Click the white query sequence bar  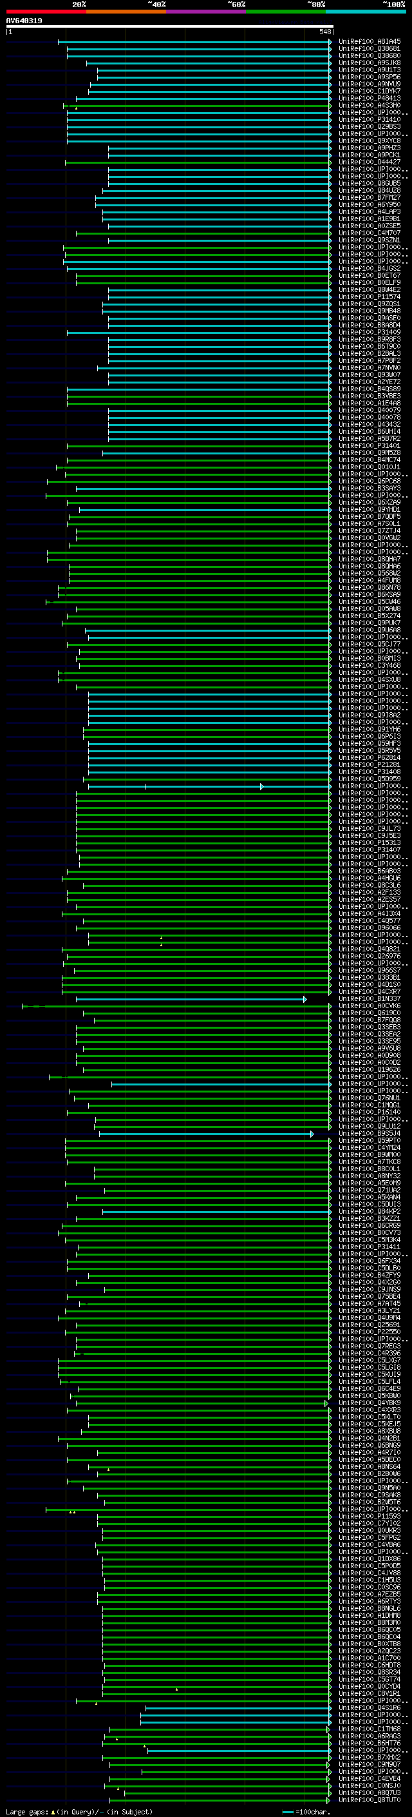pyautogui.click(x=169, y=26)
